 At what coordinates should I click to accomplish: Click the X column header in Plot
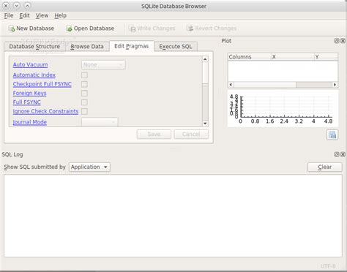tap(293, 57)
